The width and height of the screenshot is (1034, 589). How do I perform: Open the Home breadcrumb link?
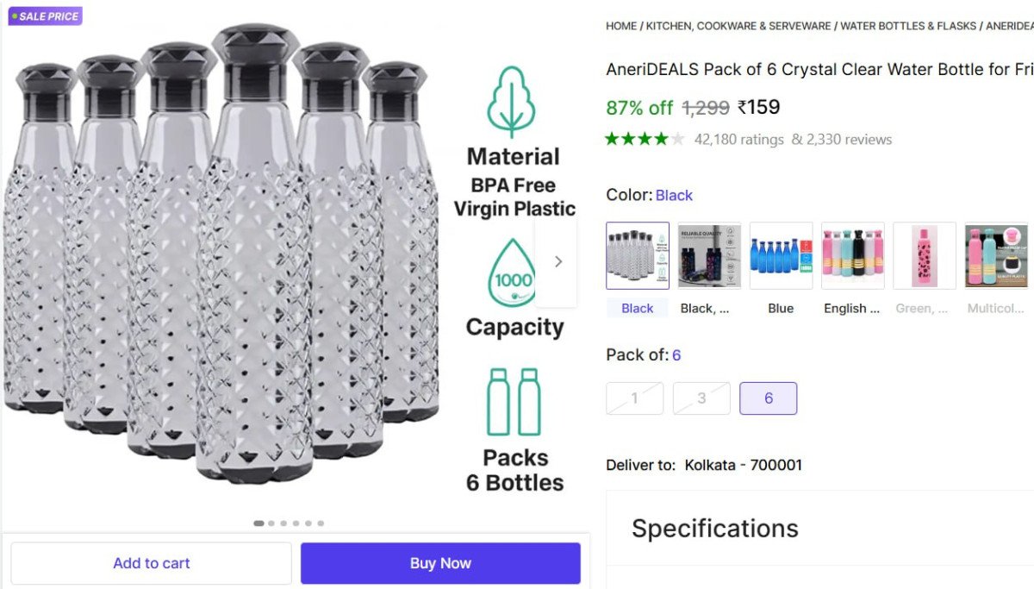click(621, 26)
